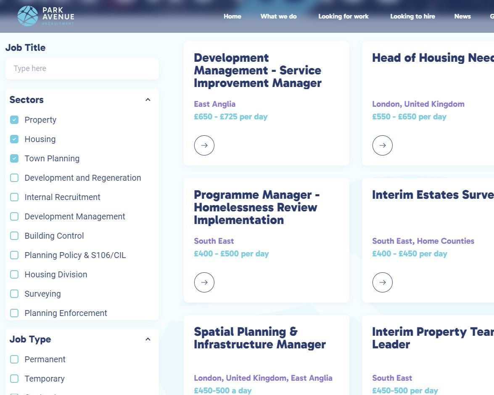This screenshot has width=494, height=395.
Task: Open the Looking to hire menu
Action: pyautogui.click(x=413, y=16)
